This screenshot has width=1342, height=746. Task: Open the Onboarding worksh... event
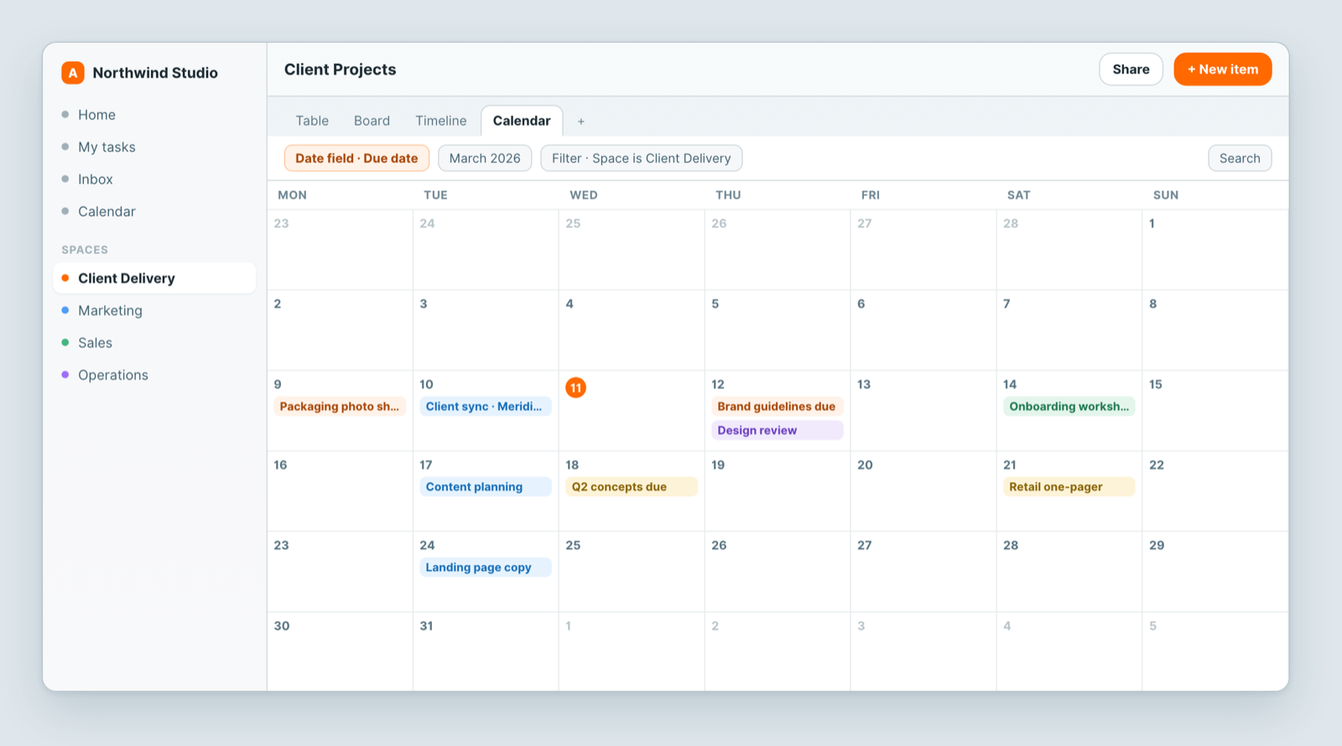click(1069, 407)
